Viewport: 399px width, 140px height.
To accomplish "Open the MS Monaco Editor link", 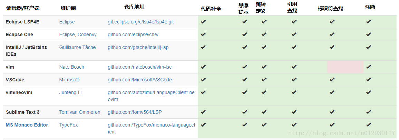I will [27, 125].
